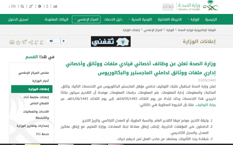This screenshot has height=145, width=233.
Task: Click the paper plane send icon
Action: click(x=24, y=42)
